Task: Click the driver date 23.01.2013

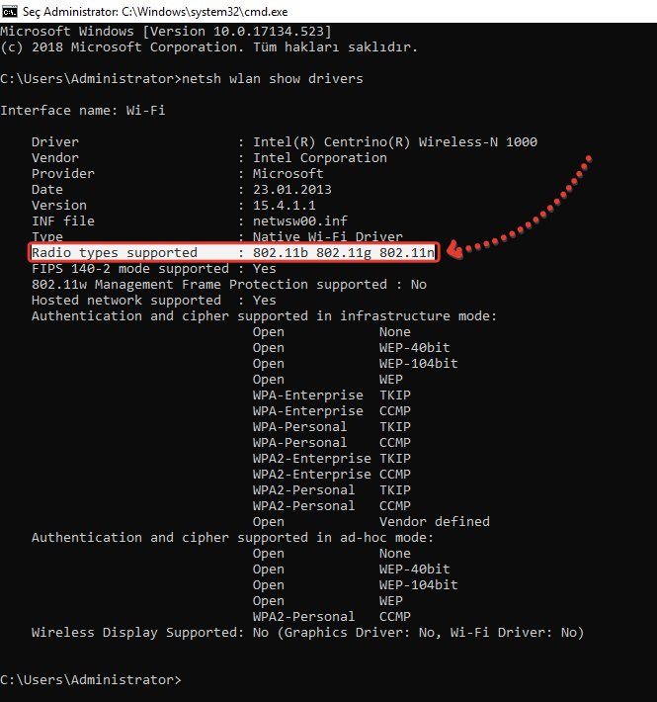Action: tap(291, 189)
